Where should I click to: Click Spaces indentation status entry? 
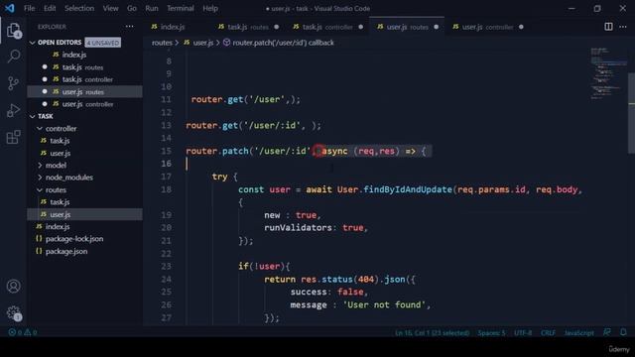click(491, 333)
